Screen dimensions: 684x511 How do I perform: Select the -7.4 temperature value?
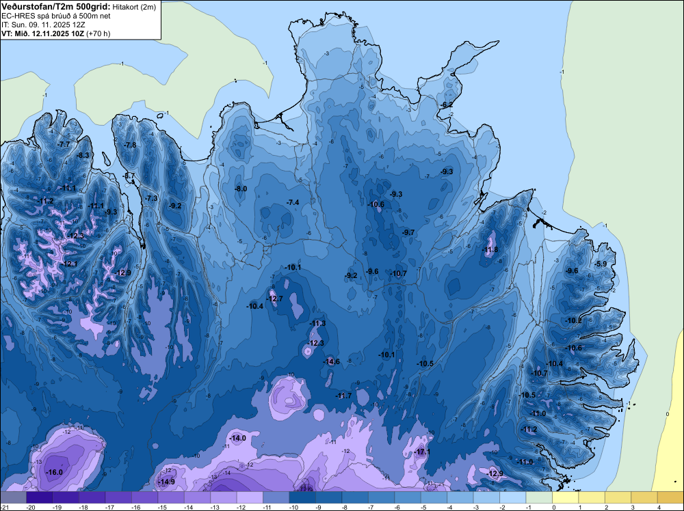click(x=293, y=203)
